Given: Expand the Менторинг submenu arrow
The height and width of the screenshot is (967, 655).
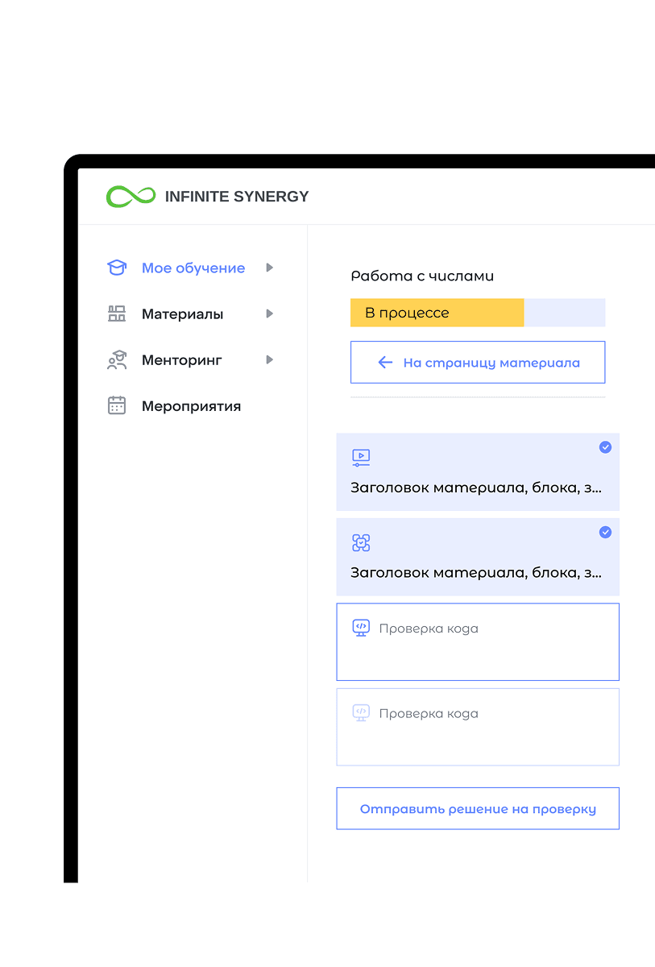Looking at the screenshot, I should click(270, 360).
